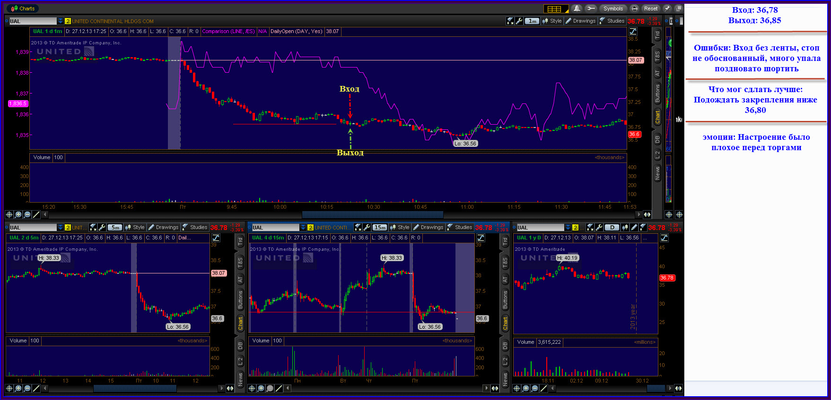Select the 5m timeframe button
This screenshot has width=831, height=400.
click(114, 227)
